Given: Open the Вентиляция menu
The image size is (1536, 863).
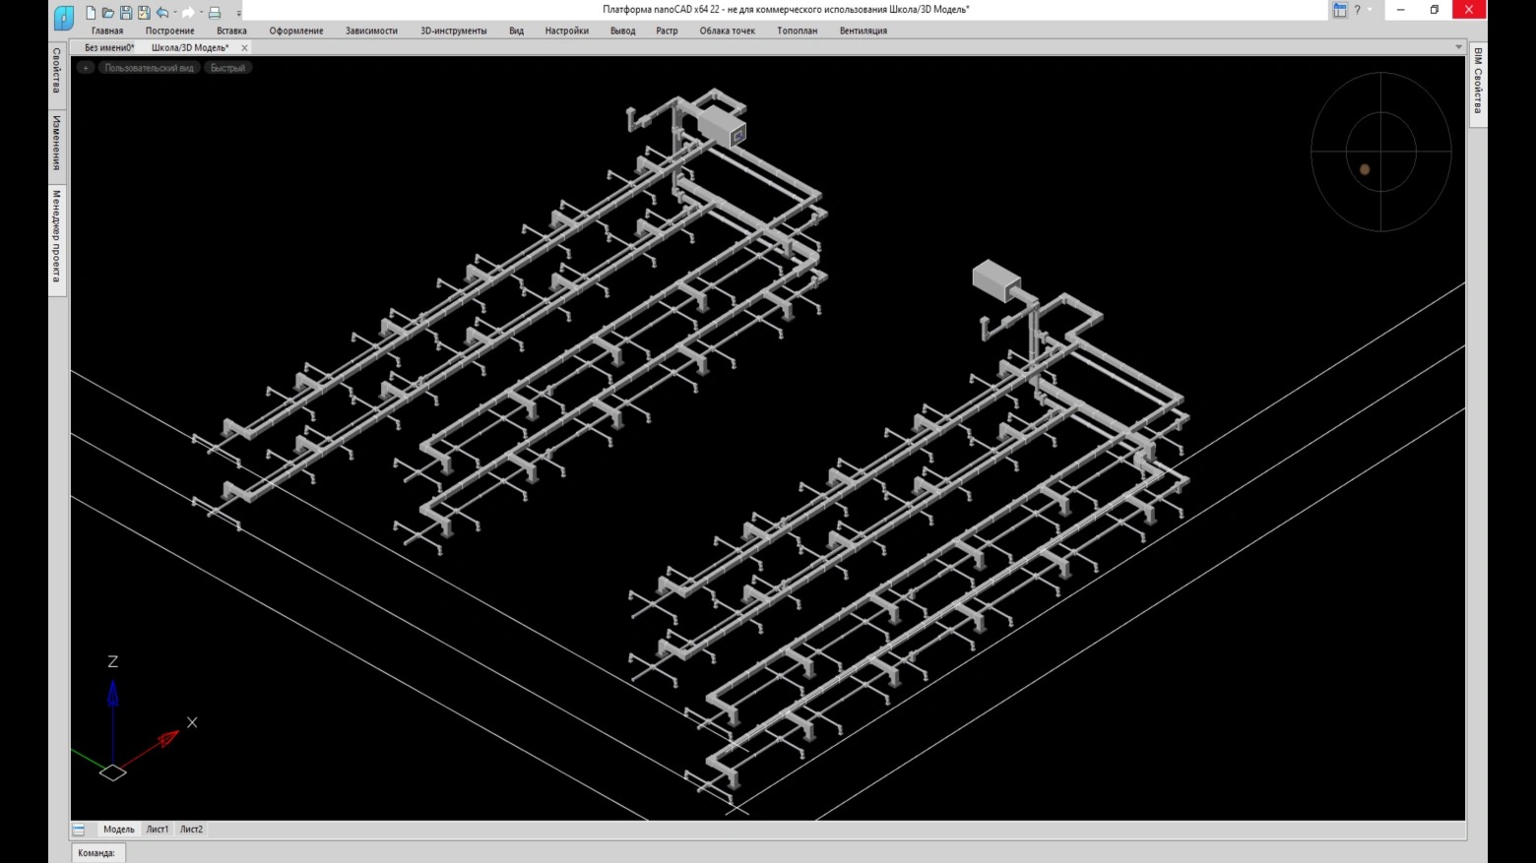Looking at the screenshot, I should click(863, 31).
